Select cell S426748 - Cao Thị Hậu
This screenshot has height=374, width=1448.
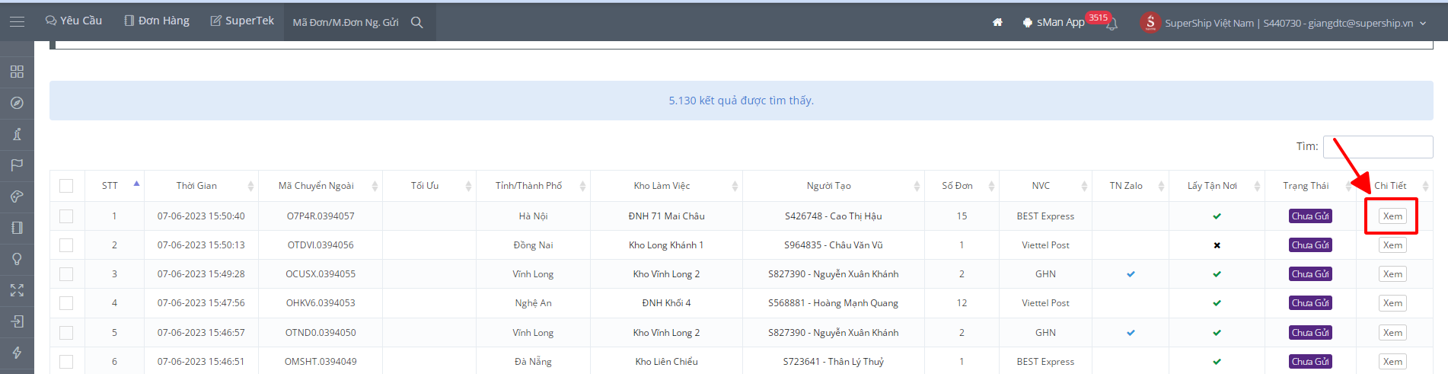click(833, 216)
